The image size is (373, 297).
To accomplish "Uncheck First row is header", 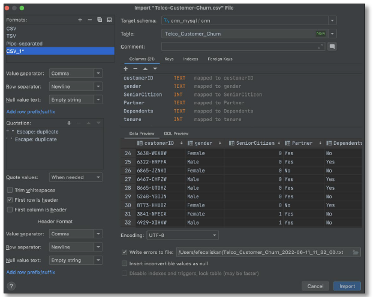I will [10, 200].
